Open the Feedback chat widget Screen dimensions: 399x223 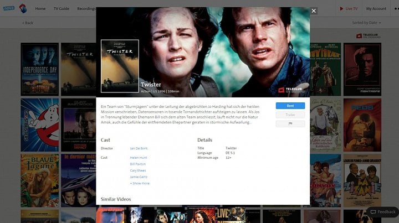383,212
